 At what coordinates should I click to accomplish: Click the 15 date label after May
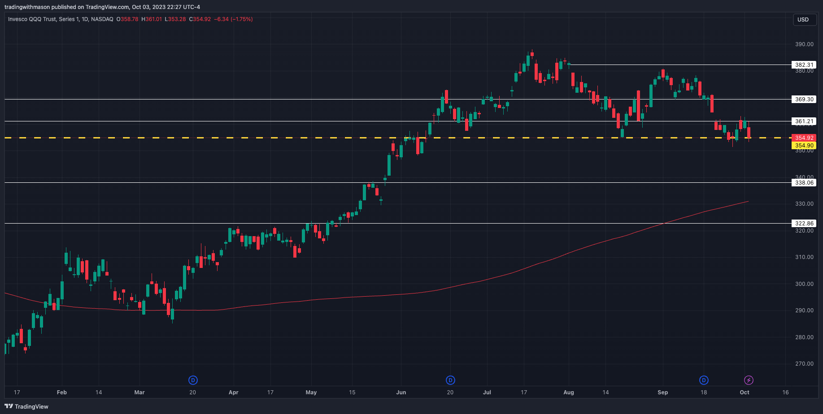pyautogui.click(x=352, y=392)
